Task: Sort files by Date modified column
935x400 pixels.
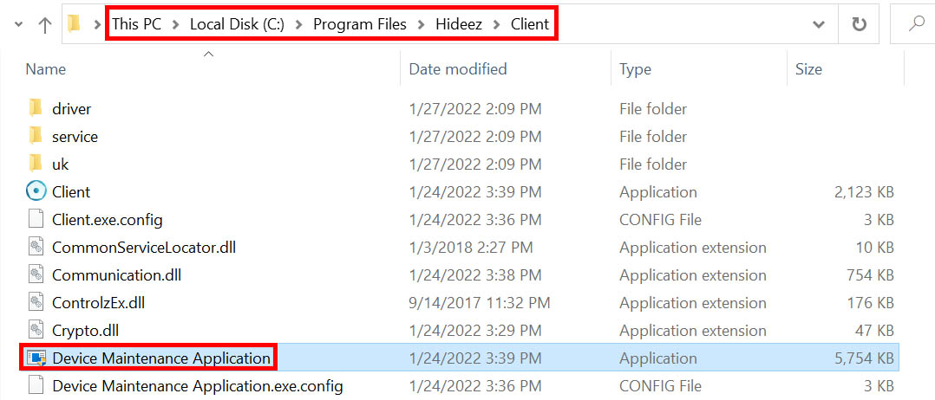Action: (457, 69)
